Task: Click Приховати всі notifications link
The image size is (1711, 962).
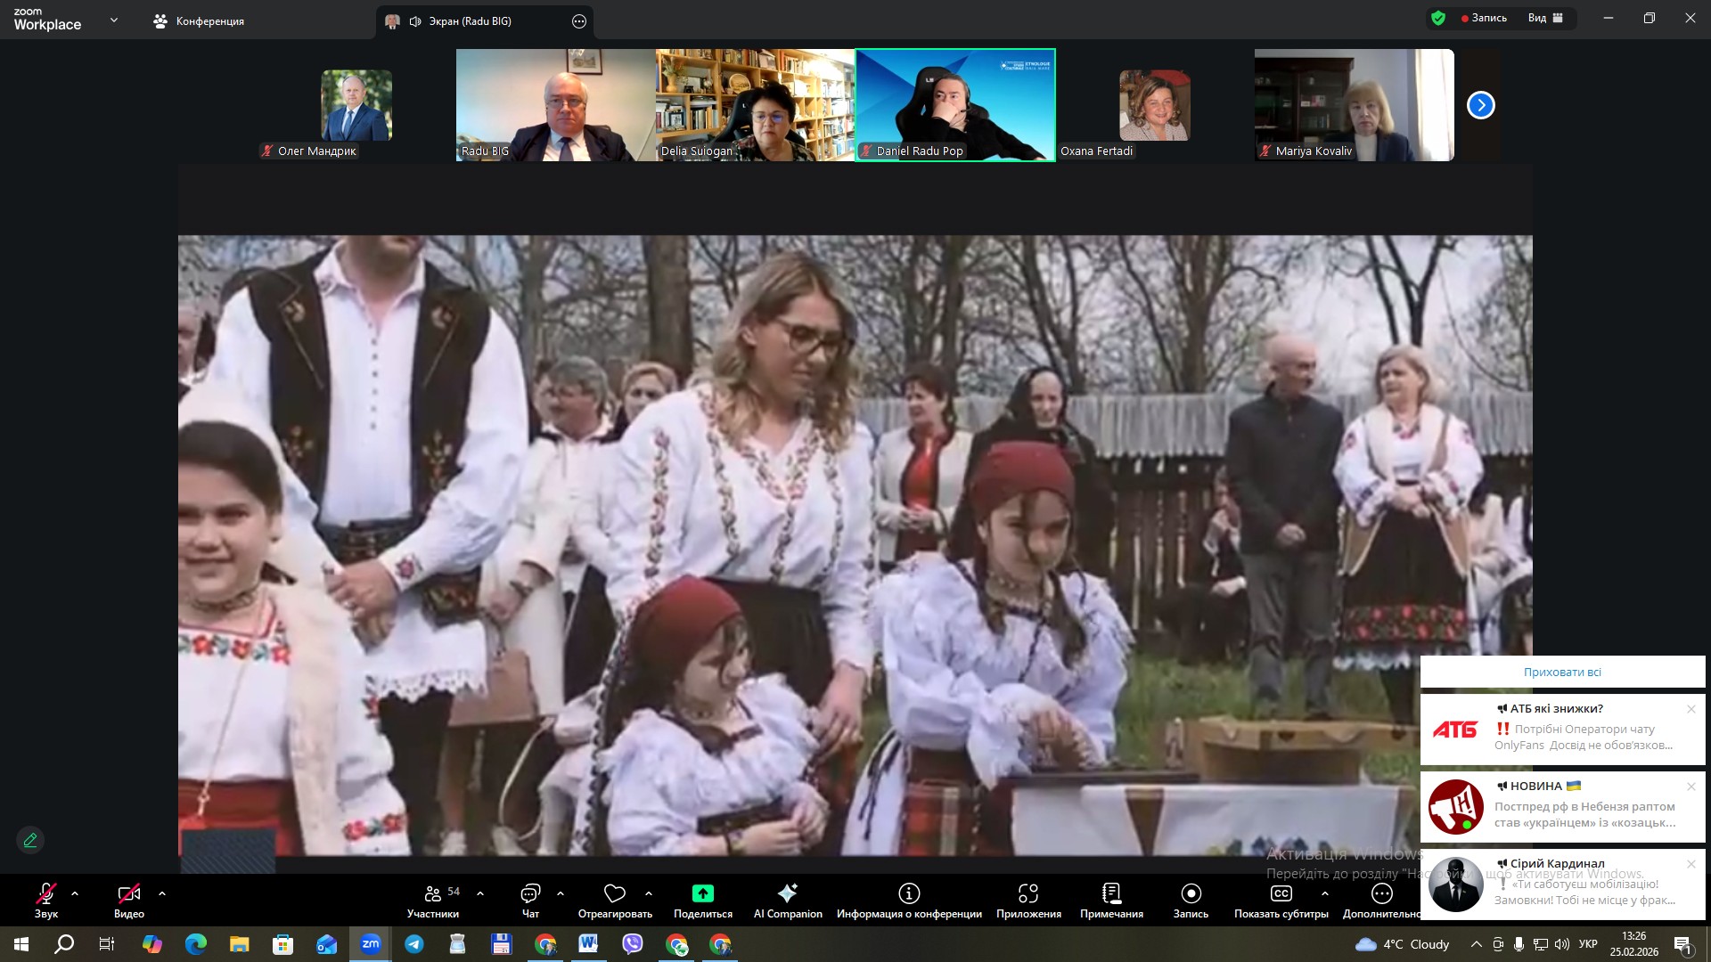Action: (1561, 673)
